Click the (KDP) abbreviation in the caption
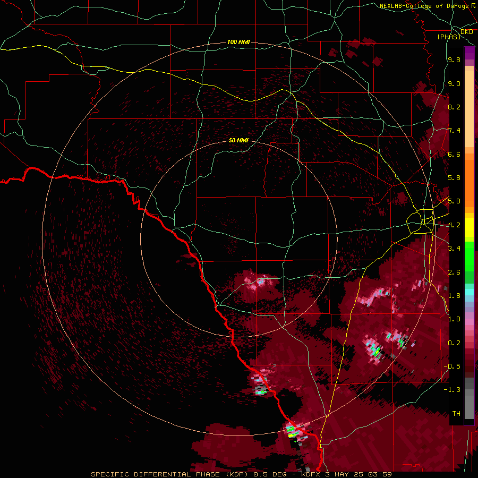 (x=236, y=474)
